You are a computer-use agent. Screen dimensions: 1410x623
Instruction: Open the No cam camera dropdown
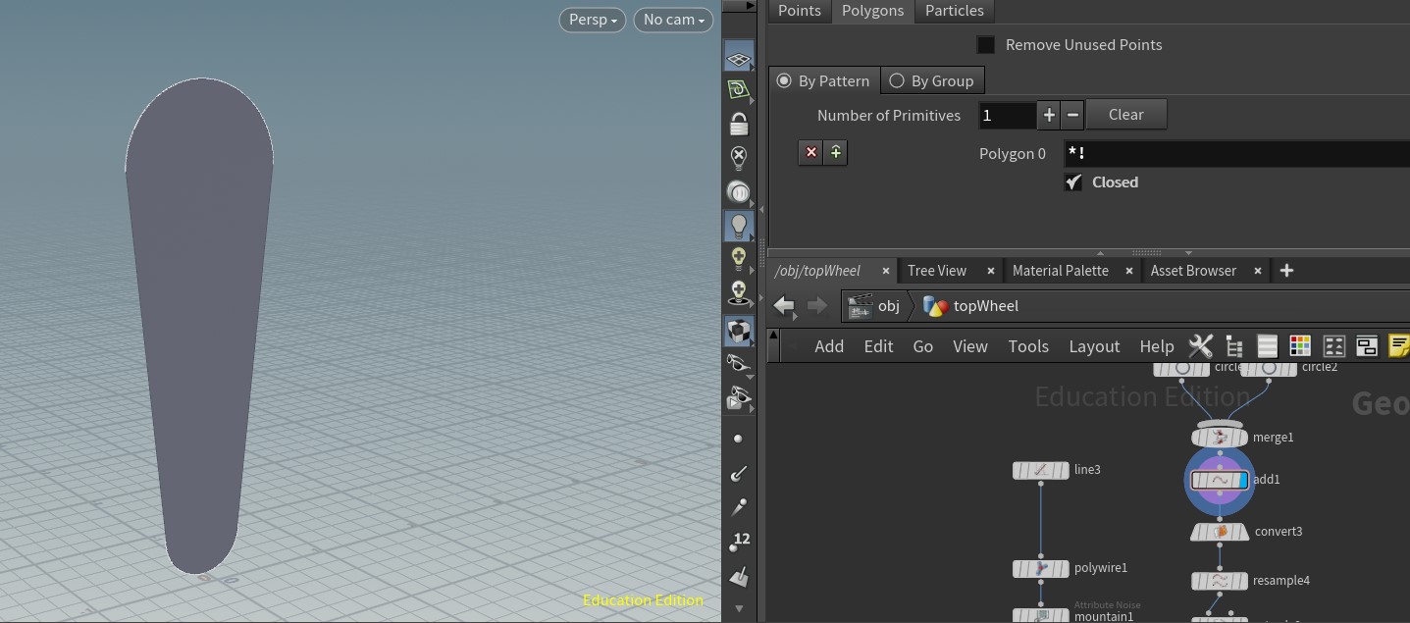673,20
